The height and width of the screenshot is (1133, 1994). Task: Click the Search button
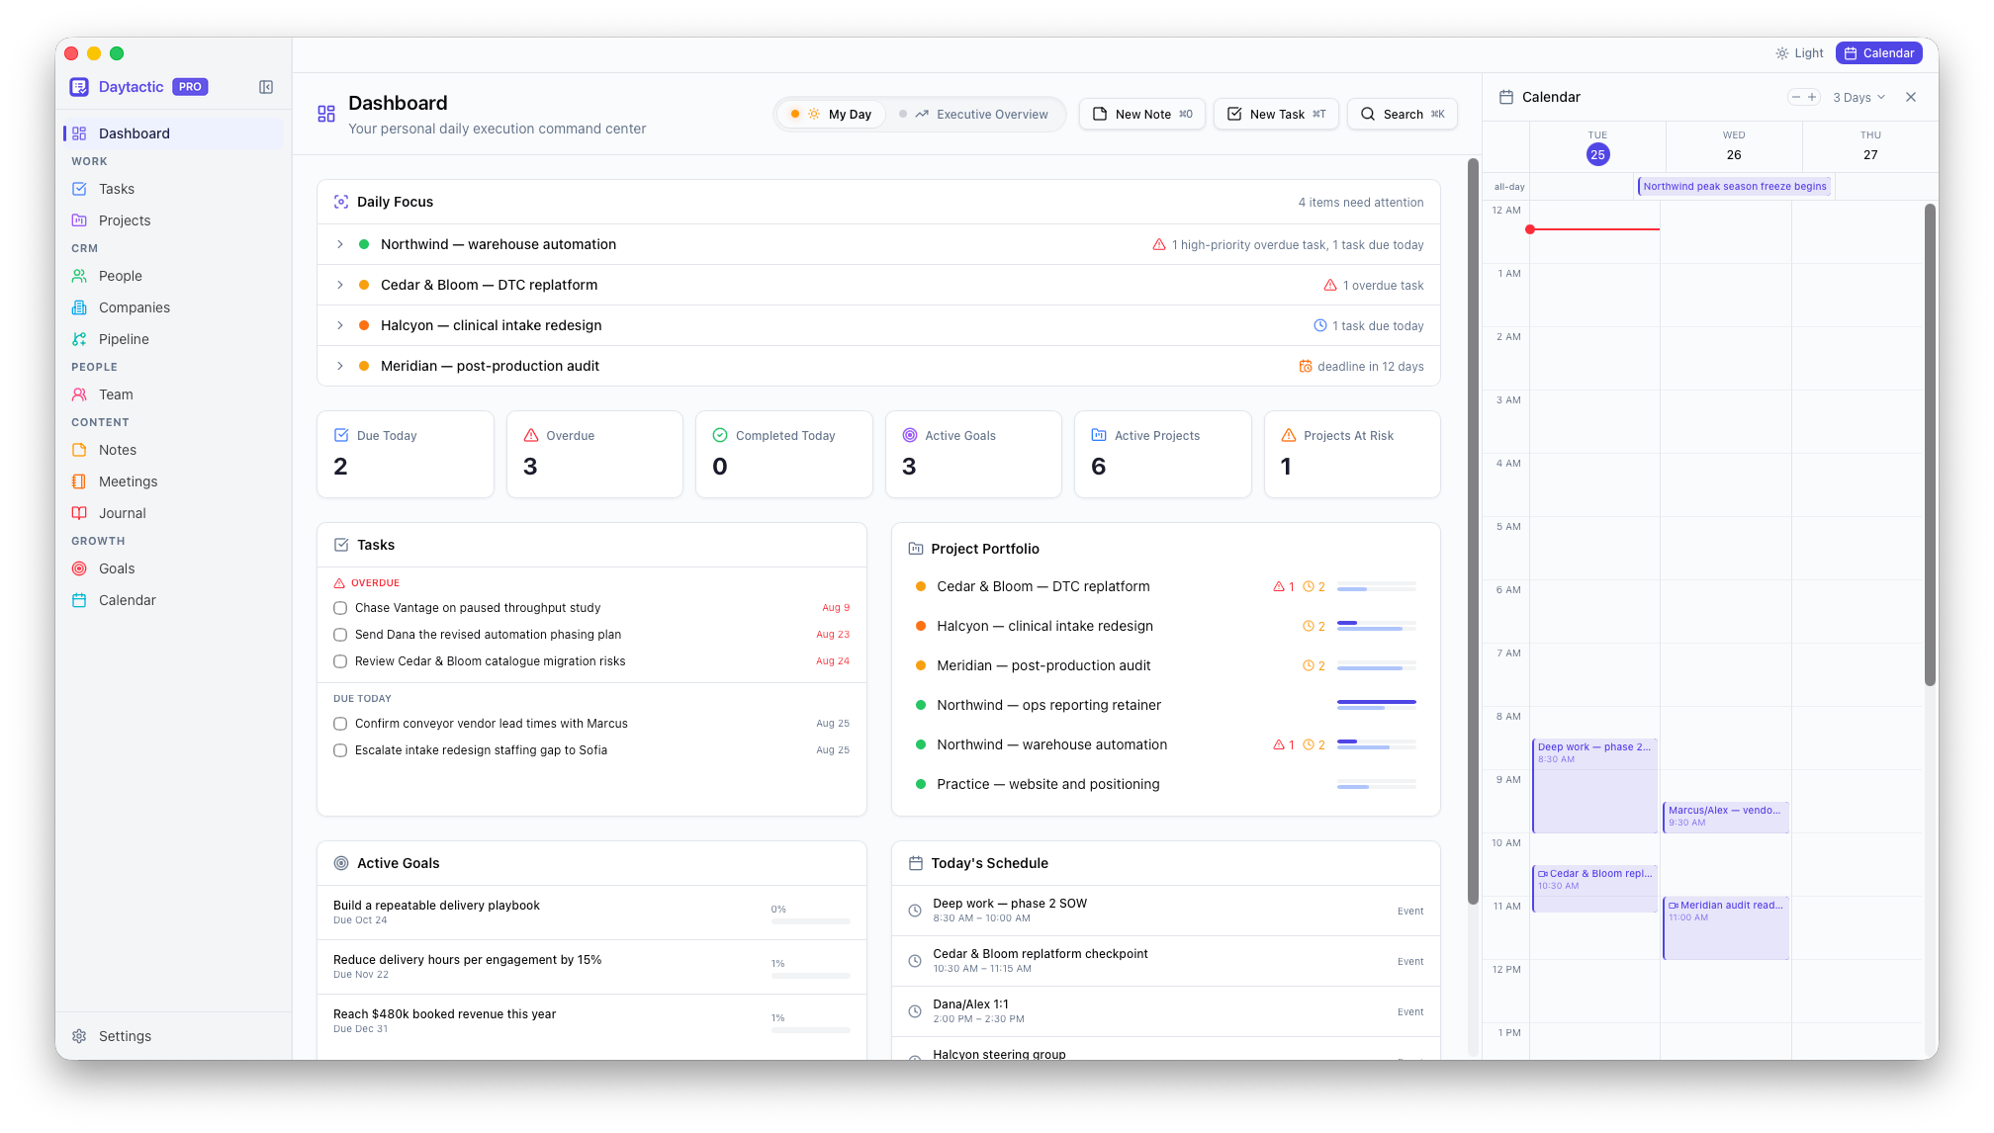[1403, 114]
